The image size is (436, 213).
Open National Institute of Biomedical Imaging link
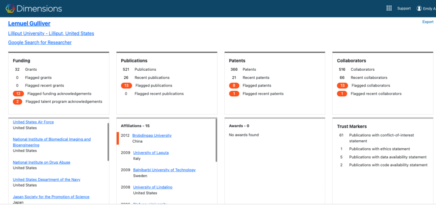(x=52, y=142)
